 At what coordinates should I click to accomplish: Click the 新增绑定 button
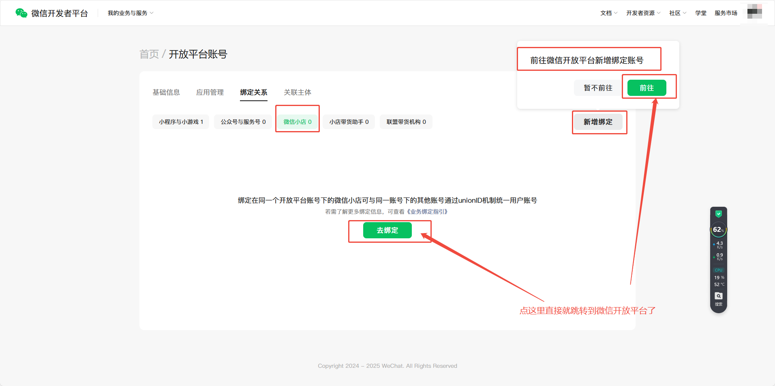(598, 122)
